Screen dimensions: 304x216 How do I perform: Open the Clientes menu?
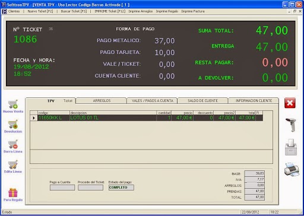(x=14, y=11)
